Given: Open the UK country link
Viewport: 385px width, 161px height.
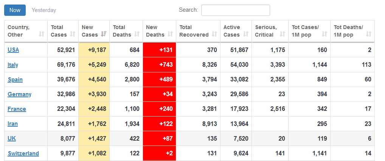Looking at the screenshot, I should tap(12, 138).
